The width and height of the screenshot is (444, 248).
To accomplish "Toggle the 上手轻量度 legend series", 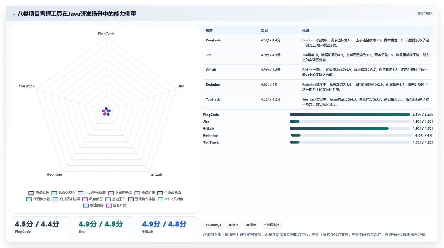I will pyautogui.click(x=120, y=193).
